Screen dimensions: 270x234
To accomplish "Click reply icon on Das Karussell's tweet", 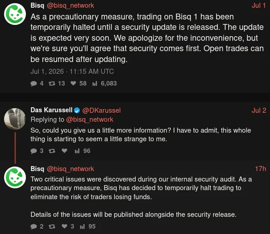I will pos(34,151).
